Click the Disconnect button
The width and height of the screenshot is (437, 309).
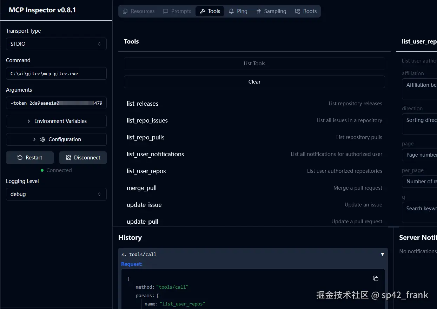click(83, 158)
